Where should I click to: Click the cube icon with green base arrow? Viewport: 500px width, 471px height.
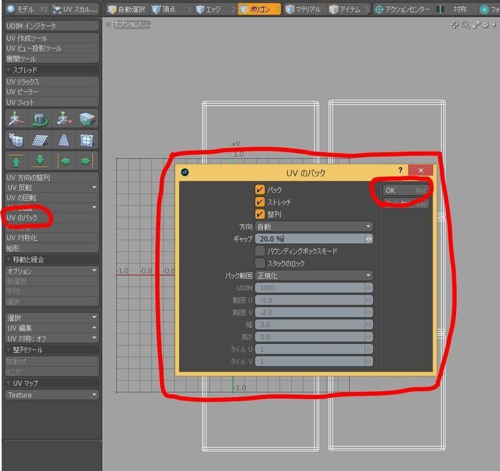click(x=87, y=119)
